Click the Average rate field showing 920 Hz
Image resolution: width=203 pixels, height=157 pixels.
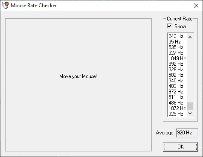[x=187, y=133]
